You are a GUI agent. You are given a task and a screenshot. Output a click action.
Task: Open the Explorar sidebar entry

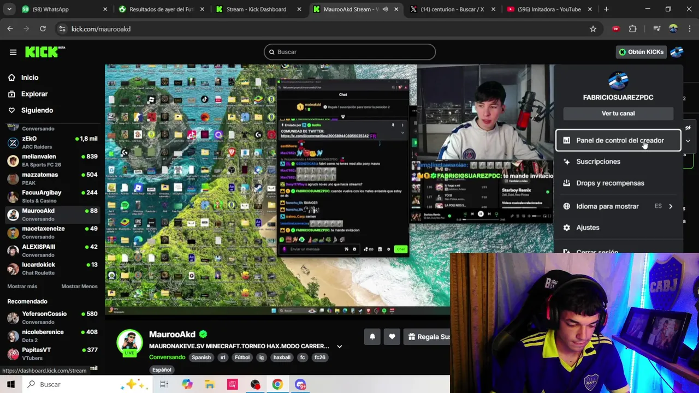[x=28, y=94]
